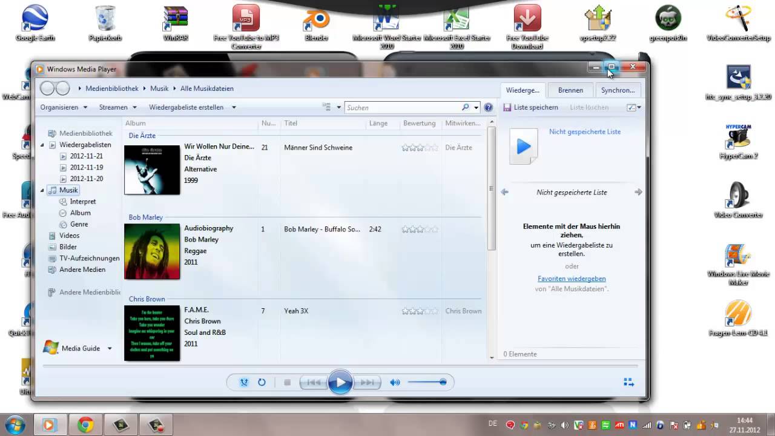
Task: Click Liste speichern button
Action: [530, 107]
